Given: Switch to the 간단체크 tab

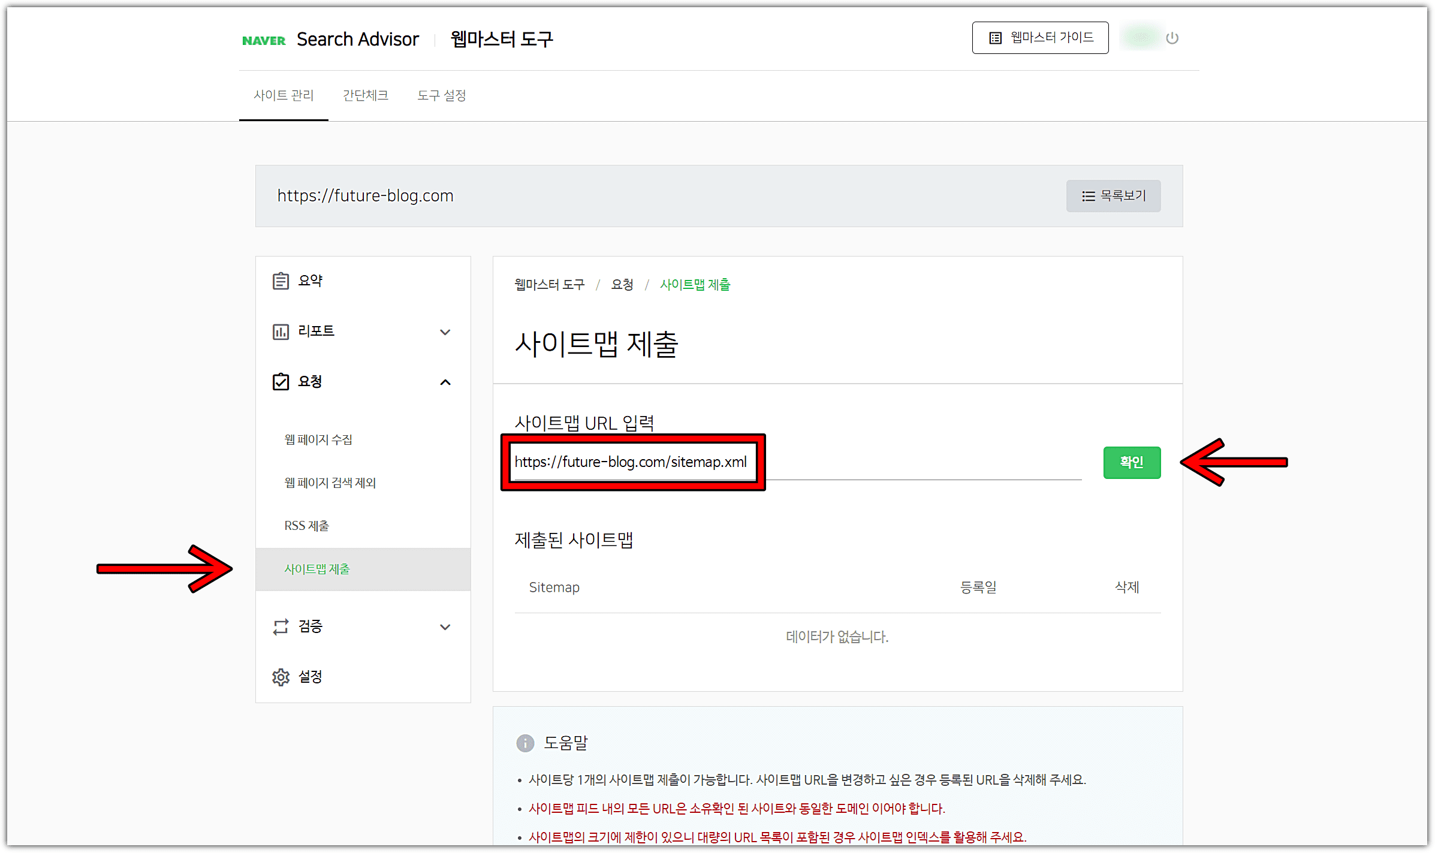Looking at the screenshot, I should 366,95.
